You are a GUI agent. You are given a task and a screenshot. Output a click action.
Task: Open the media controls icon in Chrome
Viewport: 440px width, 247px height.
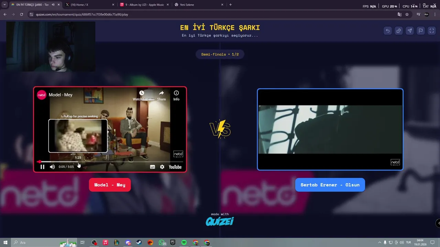click(418, 14)
